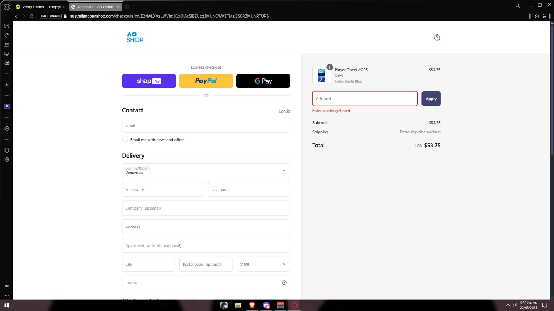Click the address bar URL
The height and width of the screenshot is (311, 554).
(x=169, y=16)
